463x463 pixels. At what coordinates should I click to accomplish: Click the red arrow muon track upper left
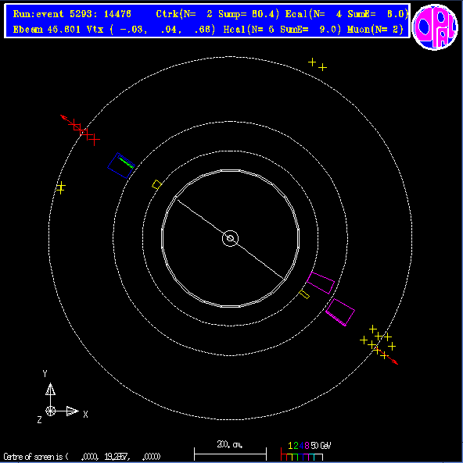point(79,130)
